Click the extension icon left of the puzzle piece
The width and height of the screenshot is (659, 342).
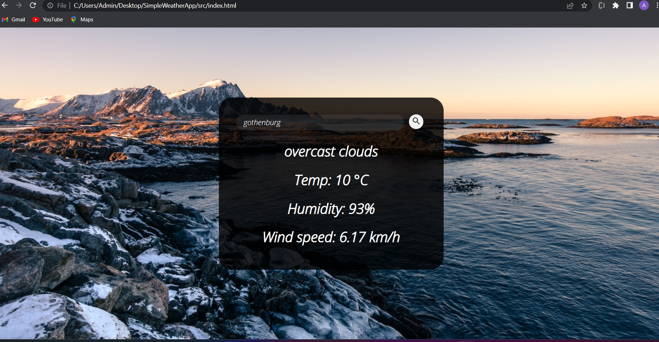[602, 6]
